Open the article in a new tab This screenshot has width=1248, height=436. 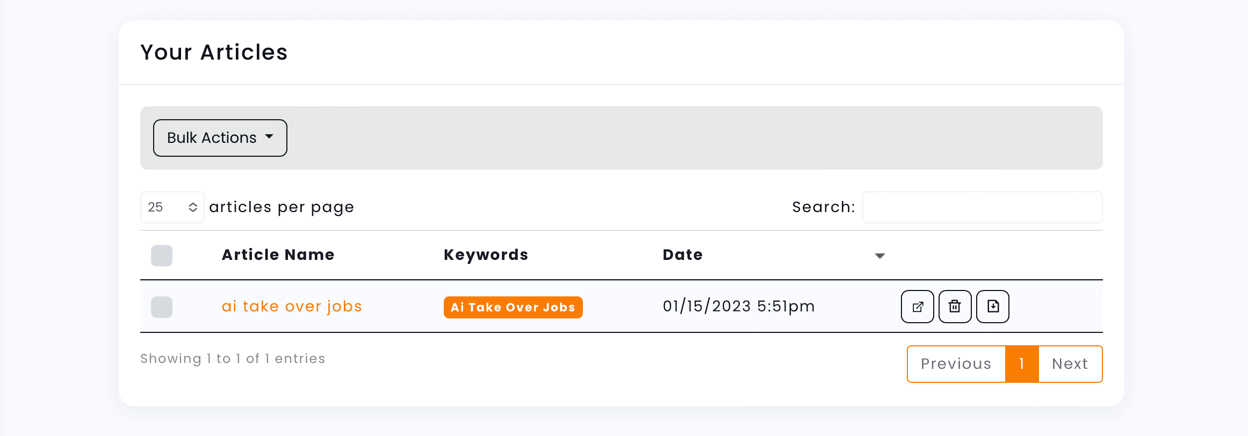click(x=917, y=307)
